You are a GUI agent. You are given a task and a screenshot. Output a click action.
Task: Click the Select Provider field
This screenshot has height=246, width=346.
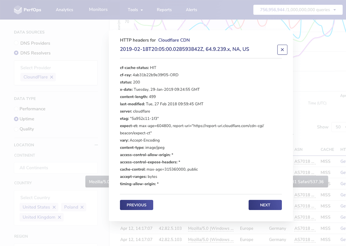56,73
